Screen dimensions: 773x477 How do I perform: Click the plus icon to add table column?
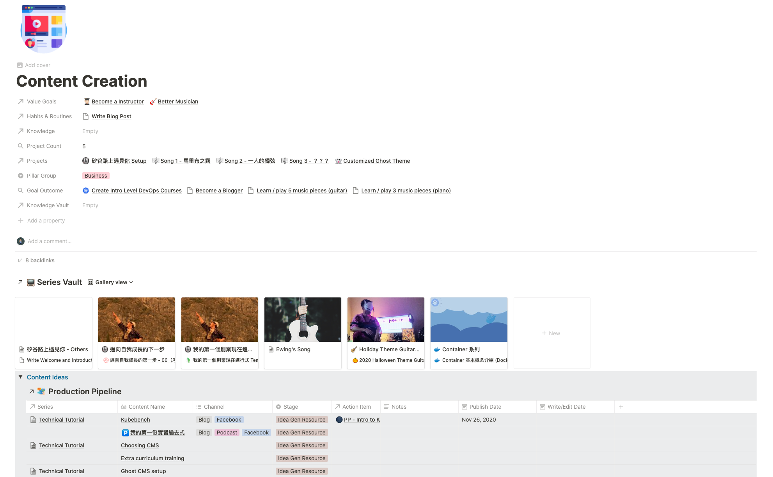coord(621,407)
